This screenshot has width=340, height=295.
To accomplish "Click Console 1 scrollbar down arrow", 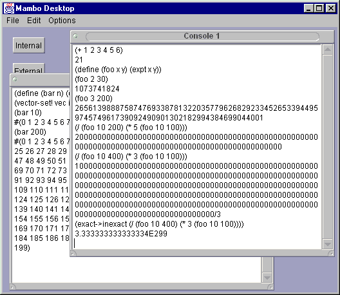I will [x=327, y=244].
